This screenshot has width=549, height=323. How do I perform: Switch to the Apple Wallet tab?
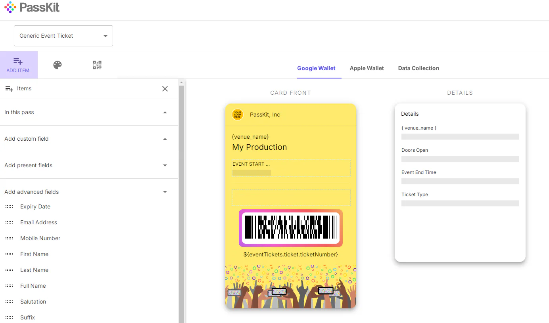pos(367,68)
